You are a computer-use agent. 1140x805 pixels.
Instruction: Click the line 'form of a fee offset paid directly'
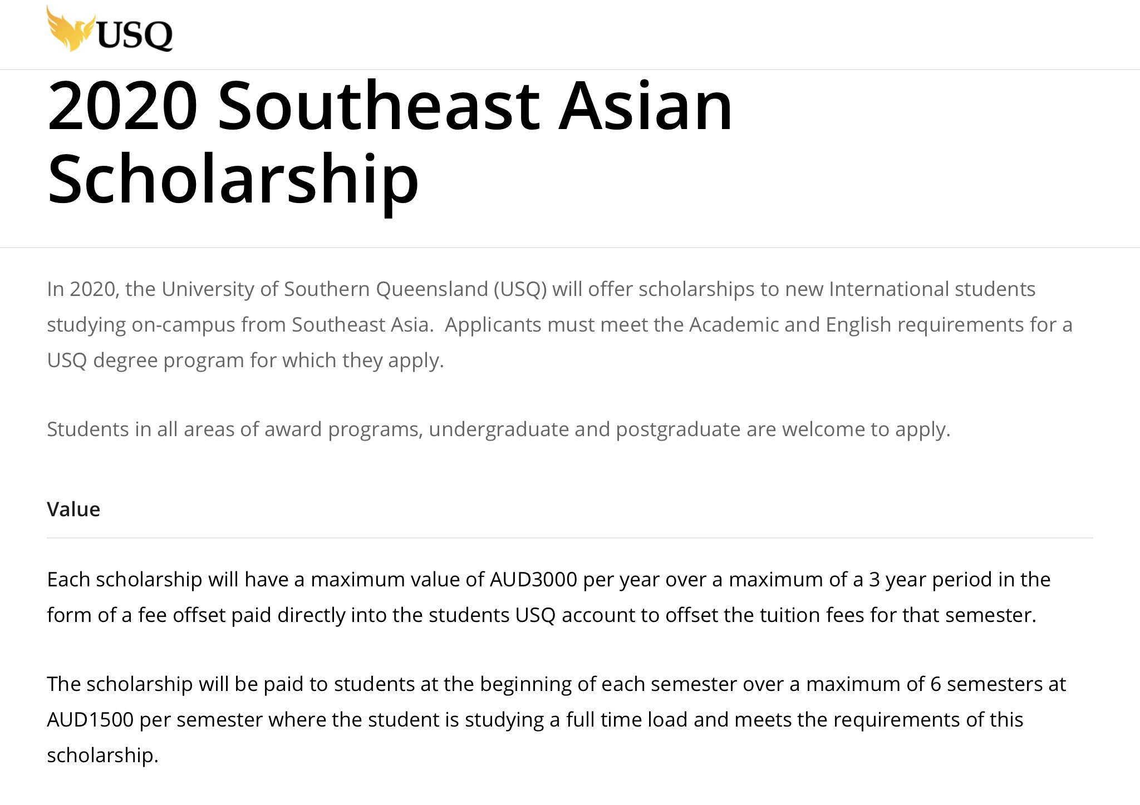pos(542,615)
